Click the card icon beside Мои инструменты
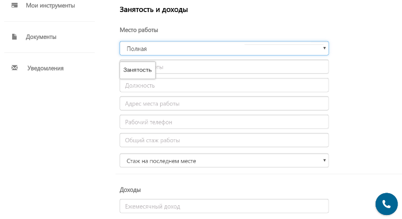Viewport: 402px width, 219px height. pos(14,5)
